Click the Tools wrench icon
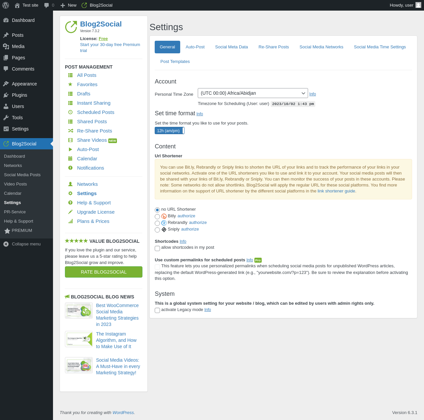Image resolution: width=424 pixels, height=420 pixels. point(6,118)
